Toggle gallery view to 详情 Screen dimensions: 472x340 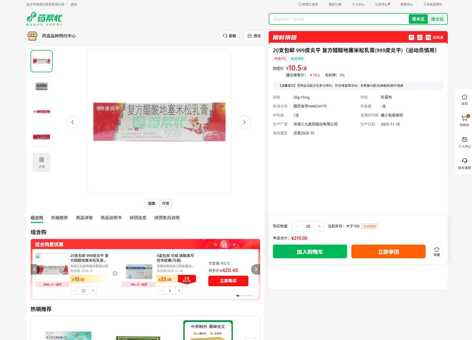point(165,203)
